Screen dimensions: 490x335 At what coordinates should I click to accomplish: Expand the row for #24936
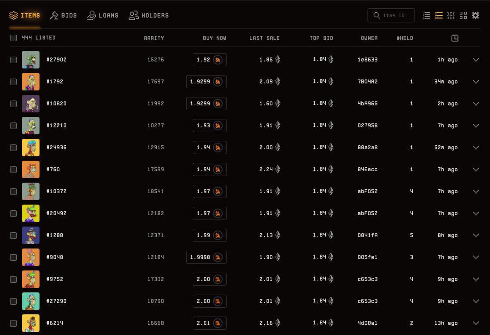pyautogui.click(x=476, y=148)
